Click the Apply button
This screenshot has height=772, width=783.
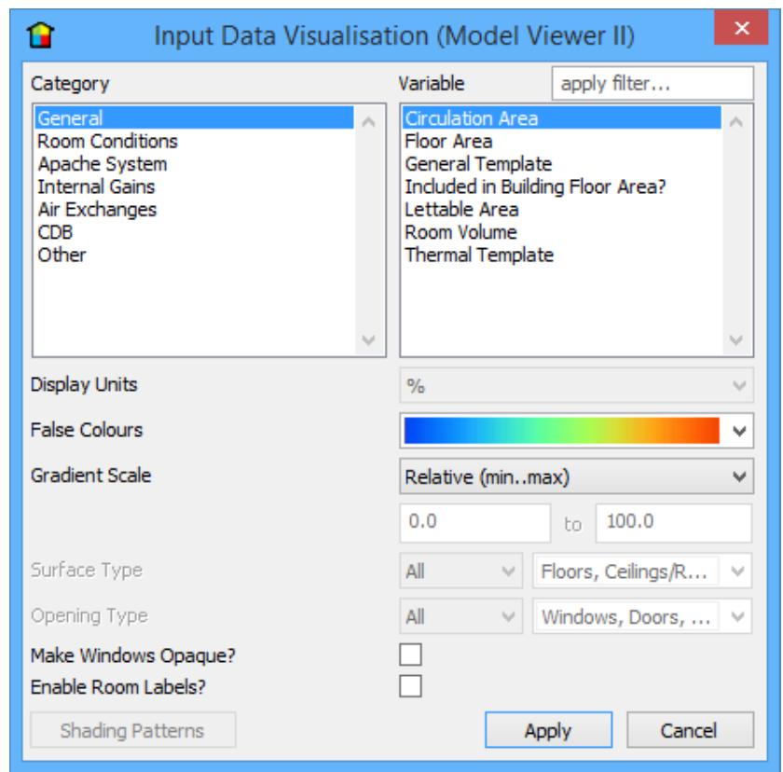point(548,730)
